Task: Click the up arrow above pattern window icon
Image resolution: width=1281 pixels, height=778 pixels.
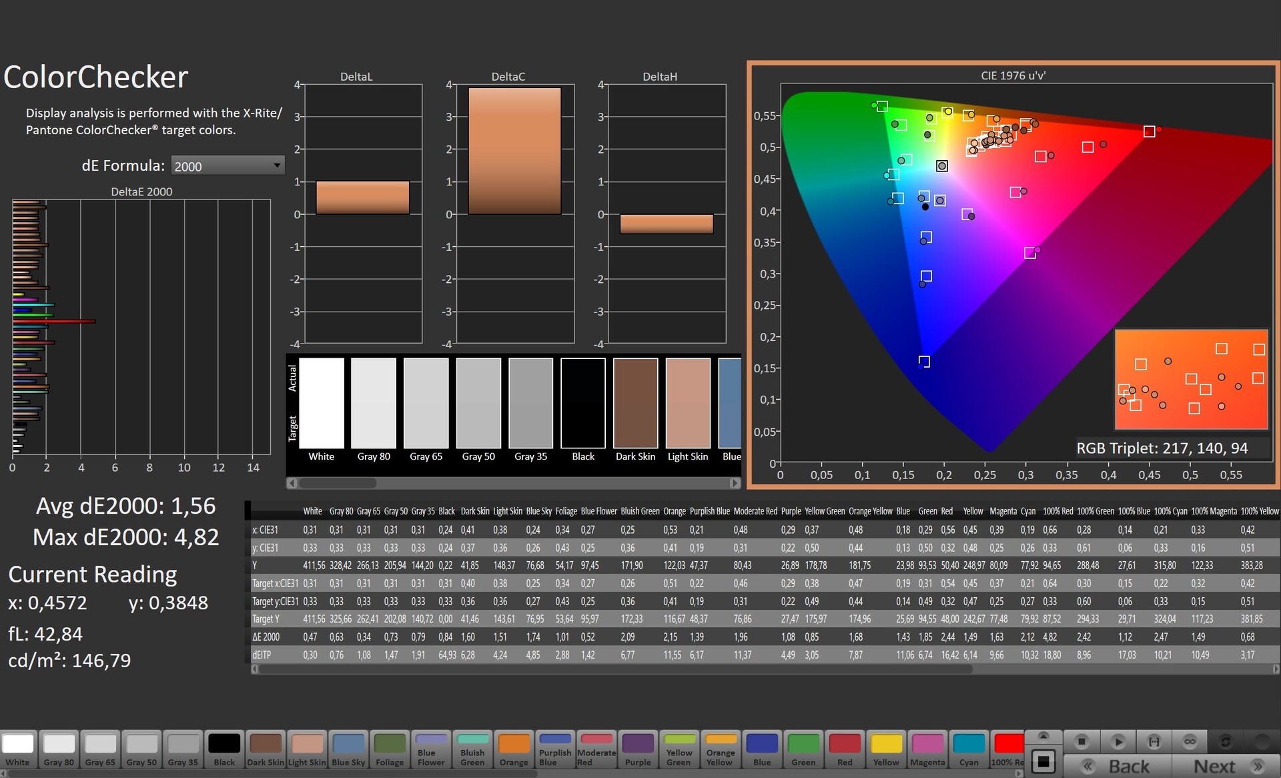Action: point(1043,736)
